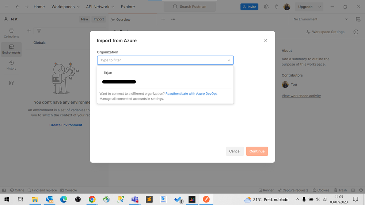This screenshot has height=205, width=365.
Task: Open the Collections sidebar section
Action: click(x=11, y=33)
